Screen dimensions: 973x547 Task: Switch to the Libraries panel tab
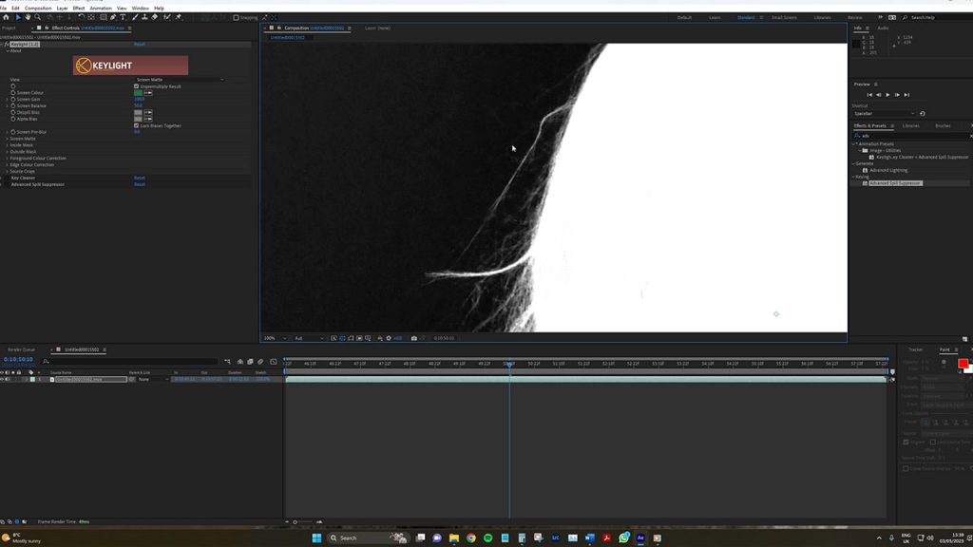point(911,126)
